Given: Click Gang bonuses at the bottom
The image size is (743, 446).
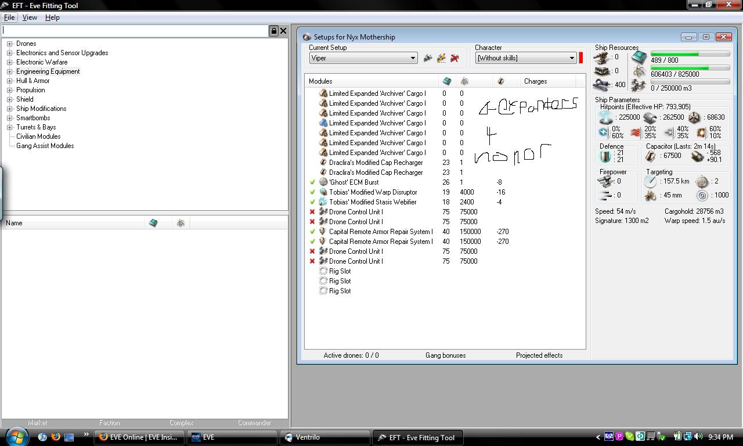Looking at the screenshot, I should [445, 355].
